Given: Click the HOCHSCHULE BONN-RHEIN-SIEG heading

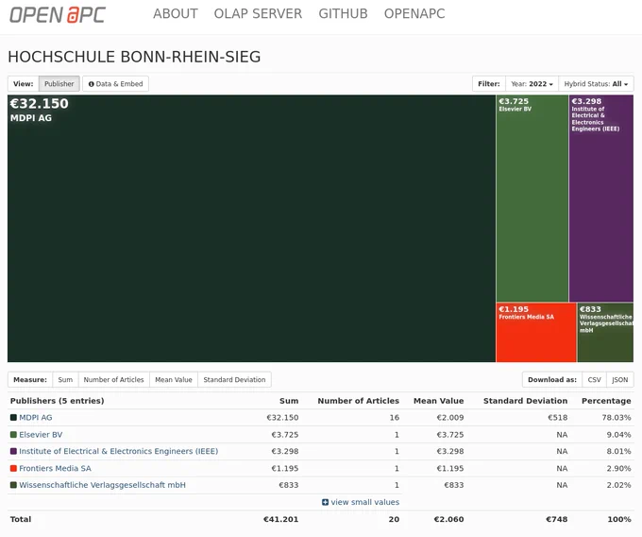Looking at the screenshot, I should click(x=134, y=57).
